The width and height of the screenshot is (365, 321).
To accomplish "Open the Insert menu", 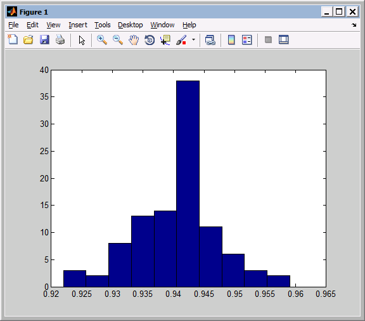I will 78,25.
